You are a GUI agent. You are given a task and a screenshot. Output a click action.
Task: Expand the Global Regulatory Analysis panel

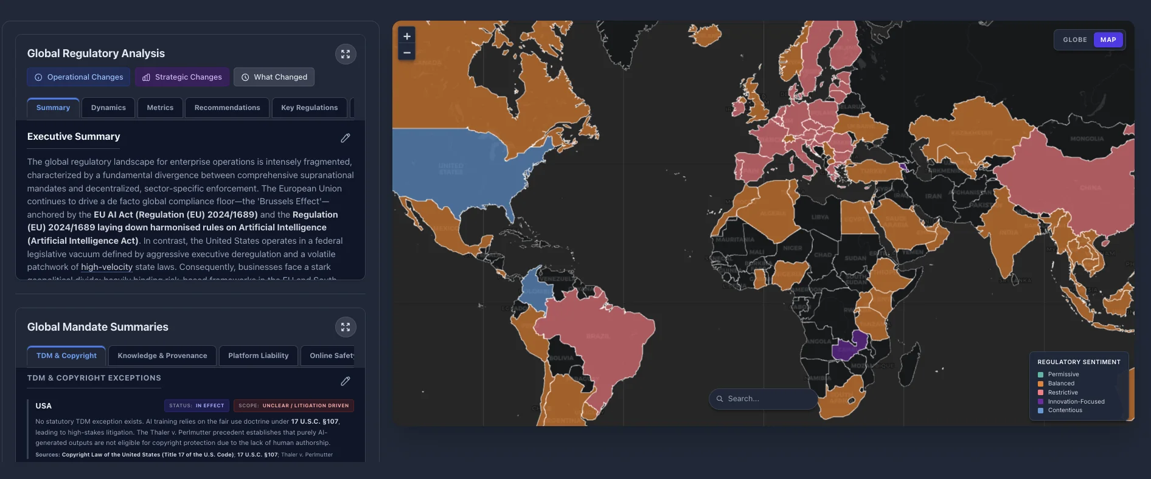[x=346, y=54]
